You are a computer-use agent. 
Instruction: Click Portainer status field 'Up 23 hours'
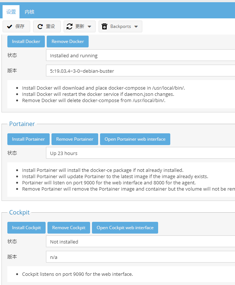140,153
